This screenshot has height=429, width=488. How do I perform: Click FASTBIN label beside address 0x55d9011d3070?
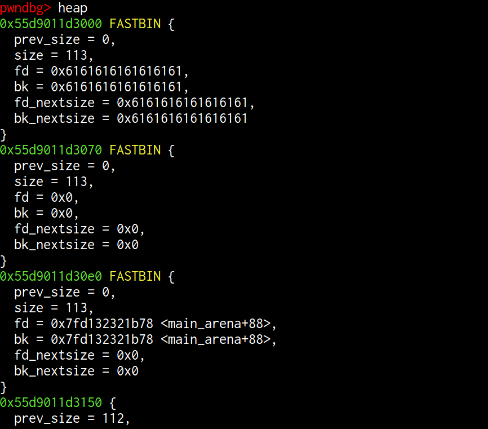pyautogui.click(x=135, y=150)
